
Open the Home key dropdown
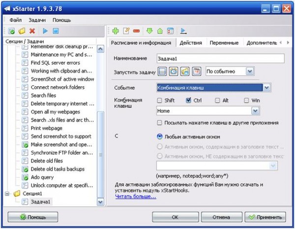click(255, 111)
